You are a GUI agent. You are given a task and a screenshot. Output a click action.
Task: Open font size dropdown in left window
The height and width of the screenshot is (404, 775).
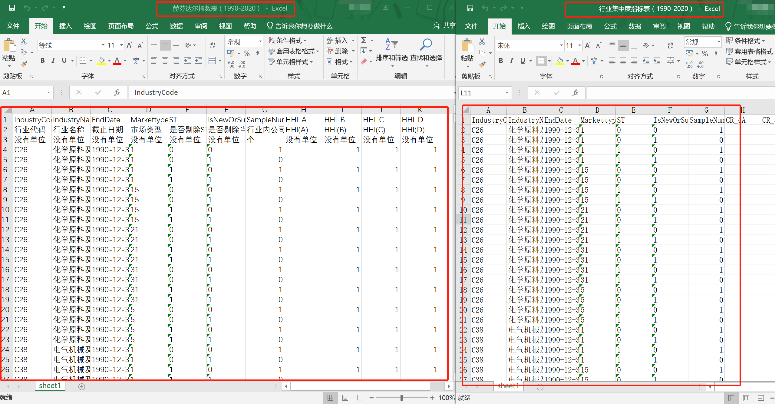tap(121, 45)
